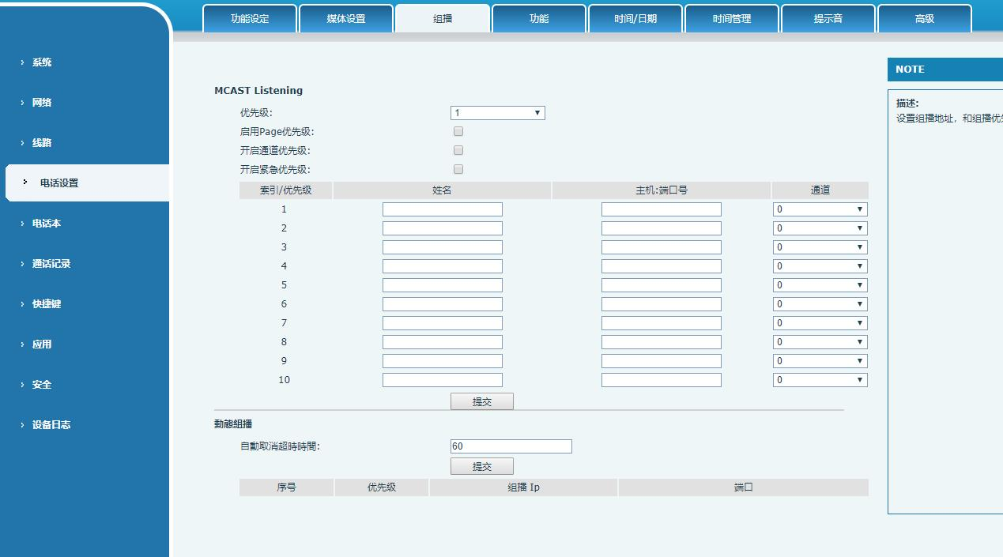Open the 通道 dropdown for row 9
This screenshot has height=557, width=1003.
click(820, 361)
